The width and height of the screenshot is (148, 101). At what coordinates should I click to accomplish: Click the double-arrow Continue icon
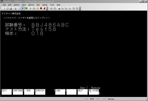point(34,8)
